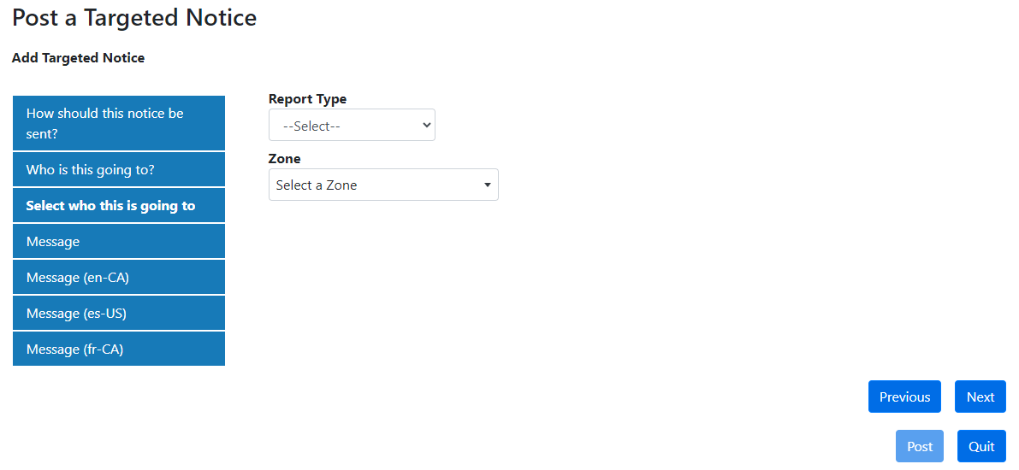Click the 'Add Targeted Notice' subheading

(x=78, y=58)
